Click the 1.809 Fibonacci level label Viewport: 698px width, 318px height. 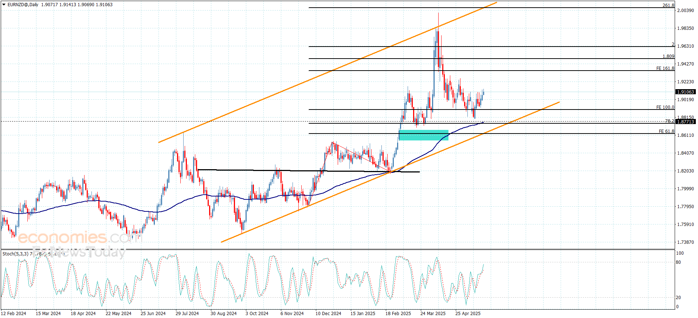(668, 56)
